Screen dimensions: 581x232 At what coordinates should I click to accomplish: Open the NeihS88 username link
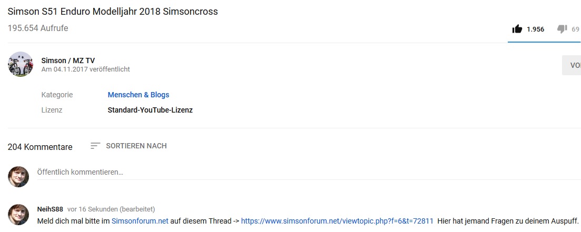pyautogui.click(x=50, y=209)
